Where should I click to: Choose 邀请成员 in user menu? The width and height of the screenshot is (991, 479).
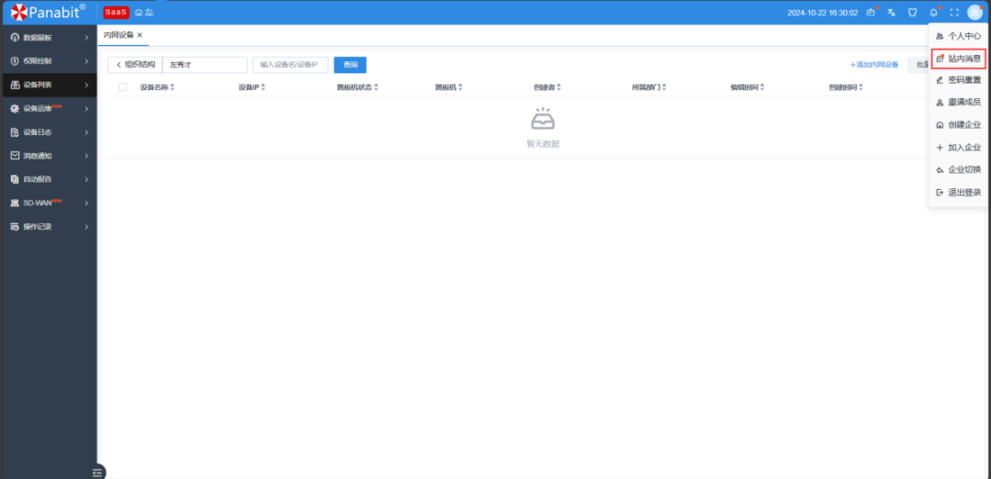pos(958,103)
